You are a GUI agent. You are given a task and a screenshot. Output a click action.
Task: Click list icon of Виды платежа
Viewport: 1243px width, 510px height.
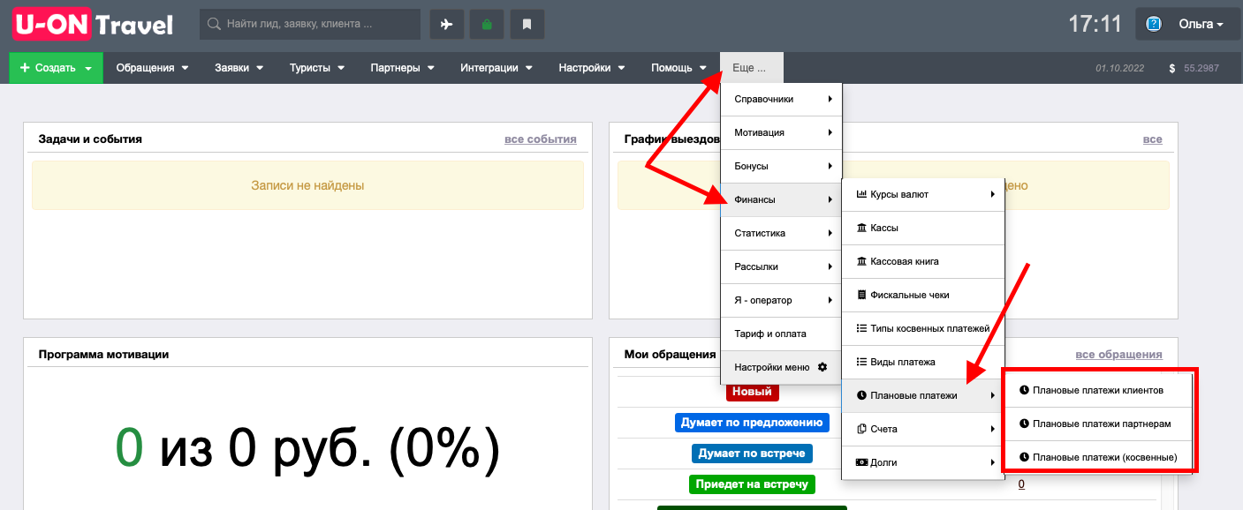click(862, 362)
